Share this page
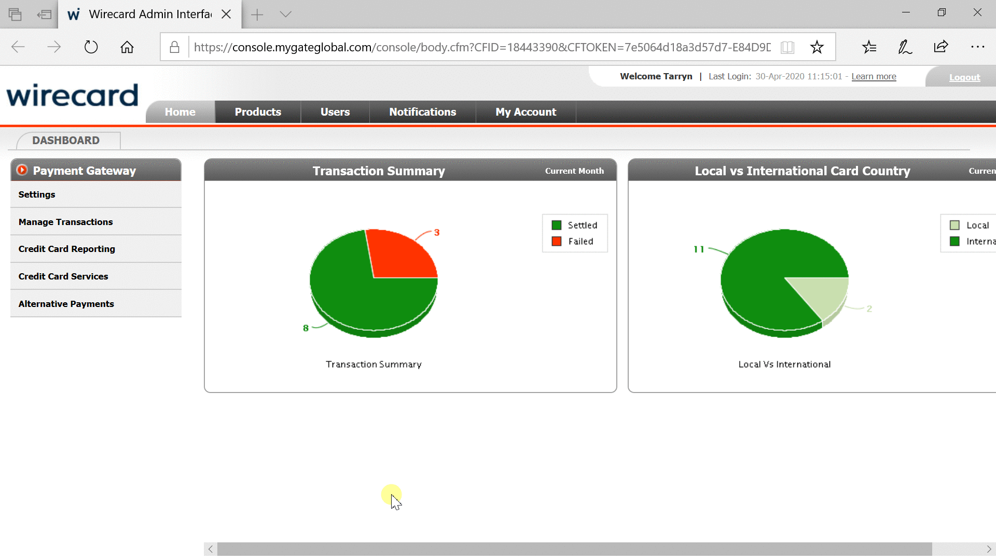996x560 pixels. [x=941, y=47]
